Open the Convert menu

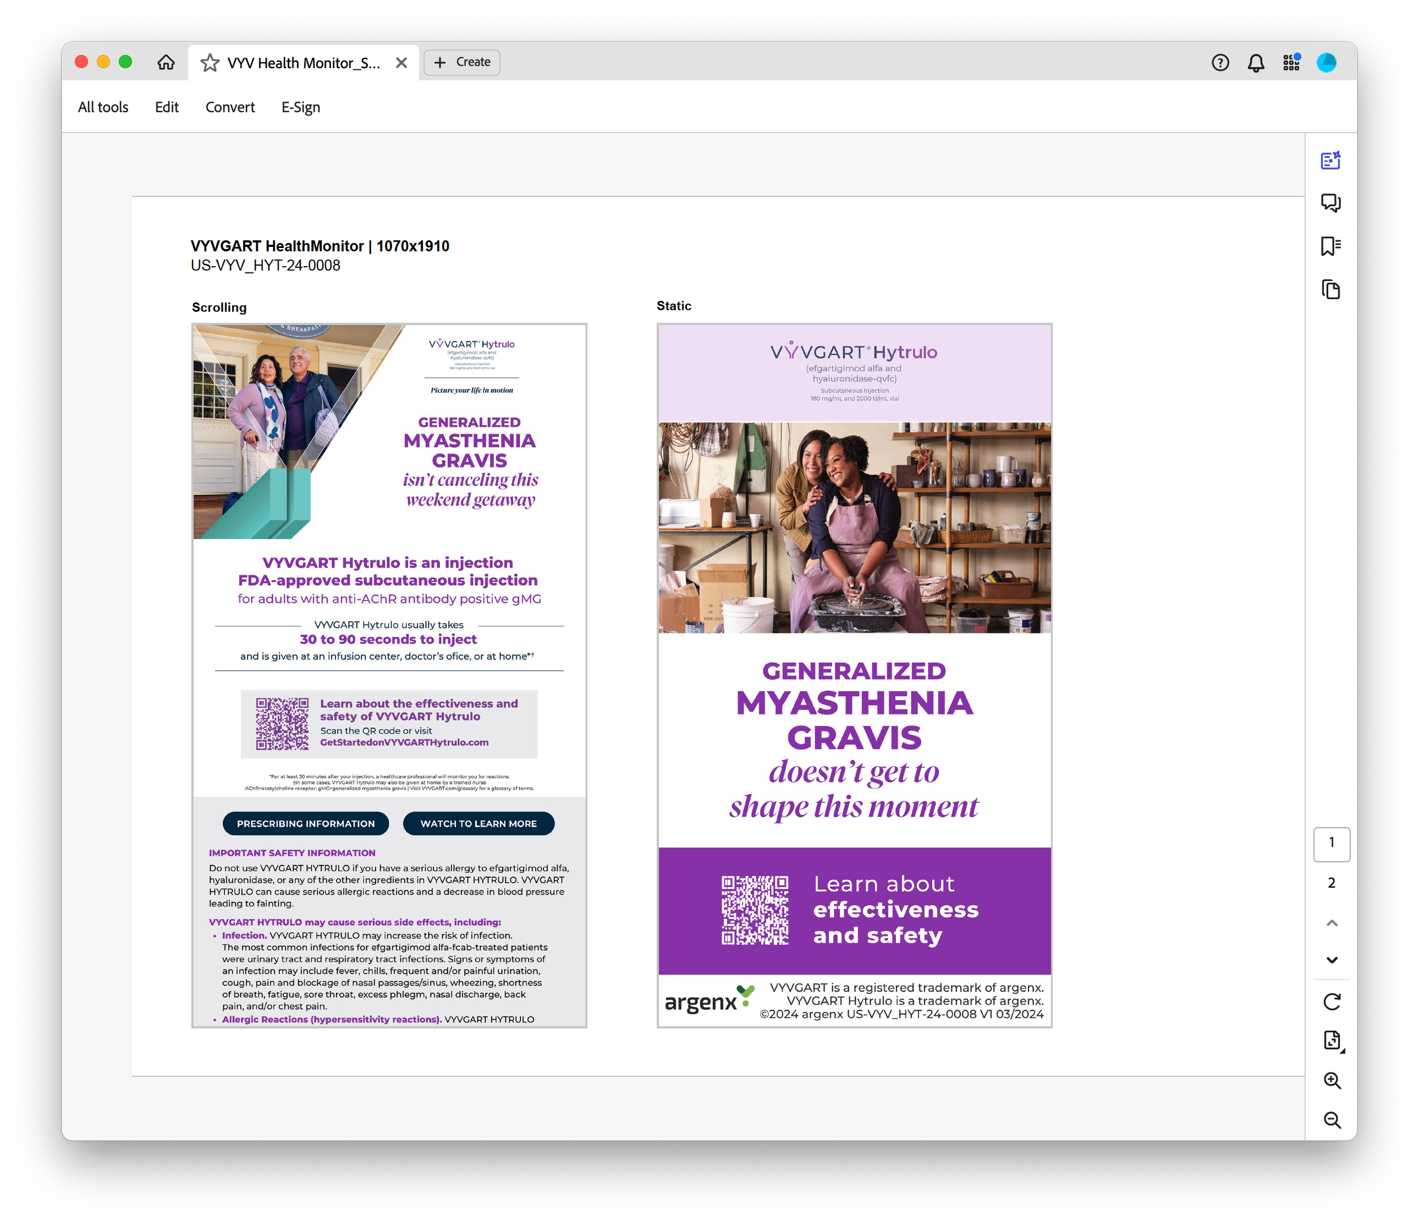[229, 107]
